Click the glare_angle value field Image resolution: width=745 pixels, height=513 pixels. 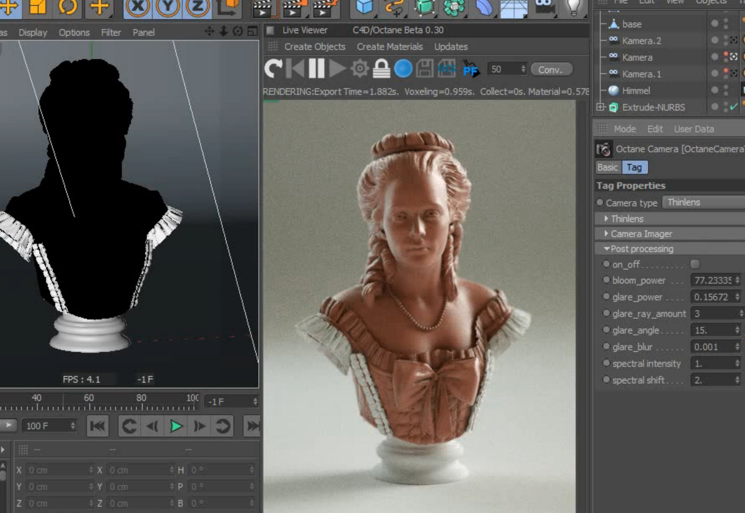pos(716,330)
